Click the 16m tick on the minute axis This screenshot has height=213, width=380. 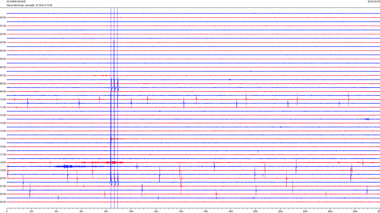pos(206,211)
